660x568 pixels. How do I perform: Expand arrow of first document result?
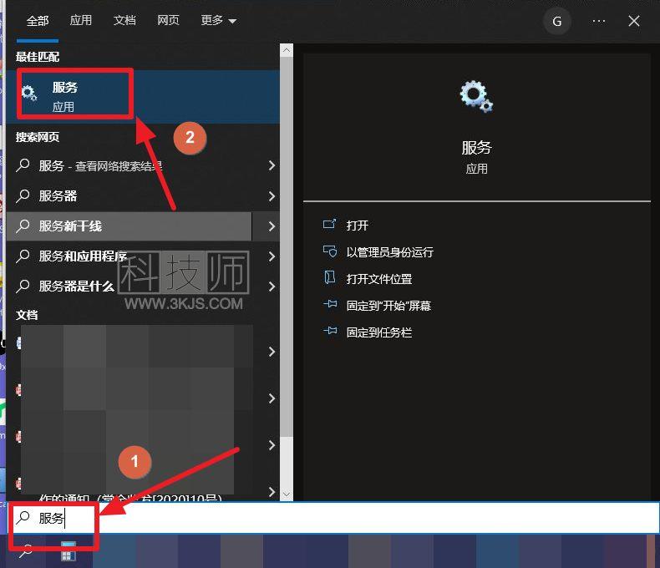(272, 352)
